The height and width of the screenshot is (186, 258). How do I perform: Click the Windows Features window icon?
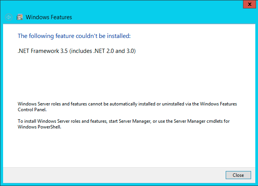coord(20,17)
